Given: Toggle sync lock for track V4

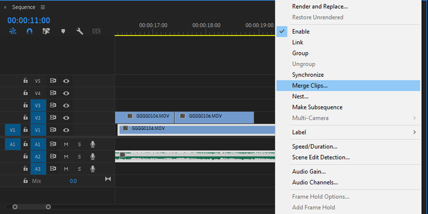Looking at the screenshot, I should 53,93.
